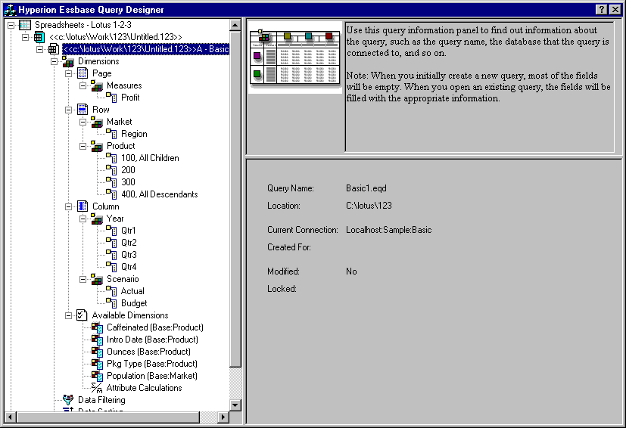Click the C:\lotus\123 location value

tap(369, 206)
